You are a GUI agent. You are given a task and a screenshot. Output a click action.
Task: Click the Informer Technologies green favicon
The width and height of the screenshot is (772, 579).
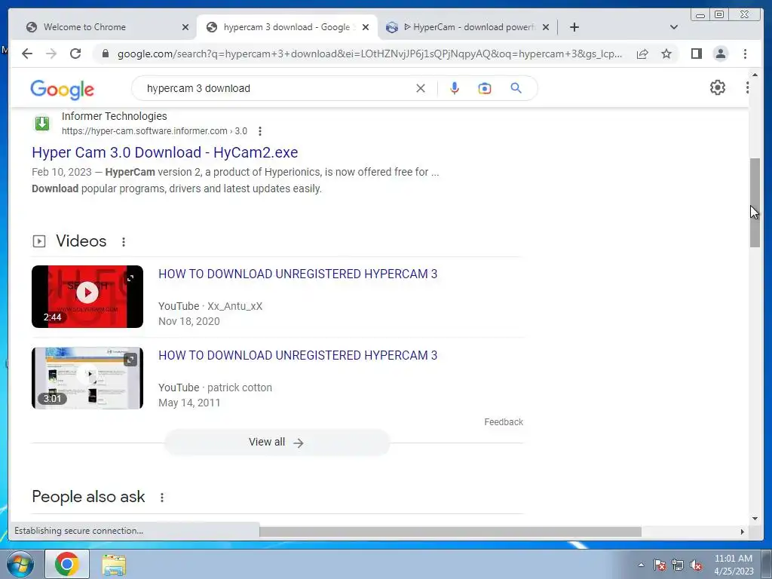42,123
